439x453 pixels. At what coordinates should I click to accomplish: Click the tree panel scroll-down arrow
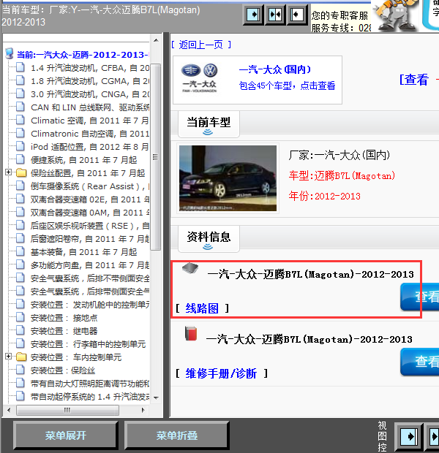tap(156, 398)
